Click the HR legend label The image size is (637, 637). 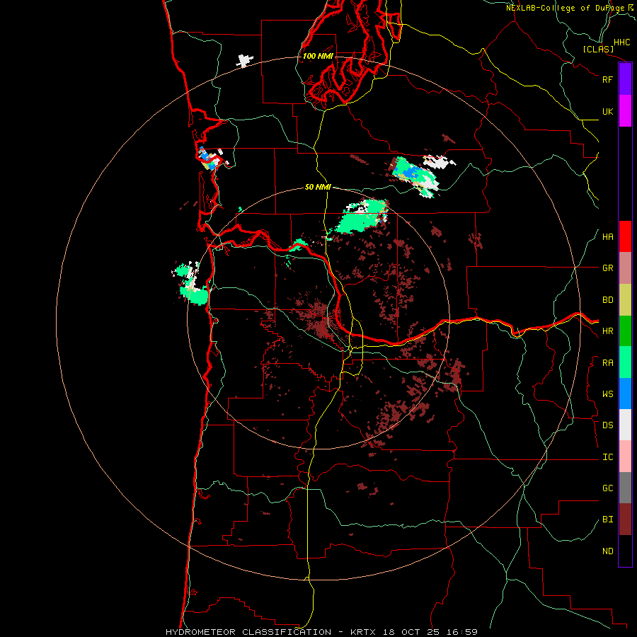[x=607, y=331]
